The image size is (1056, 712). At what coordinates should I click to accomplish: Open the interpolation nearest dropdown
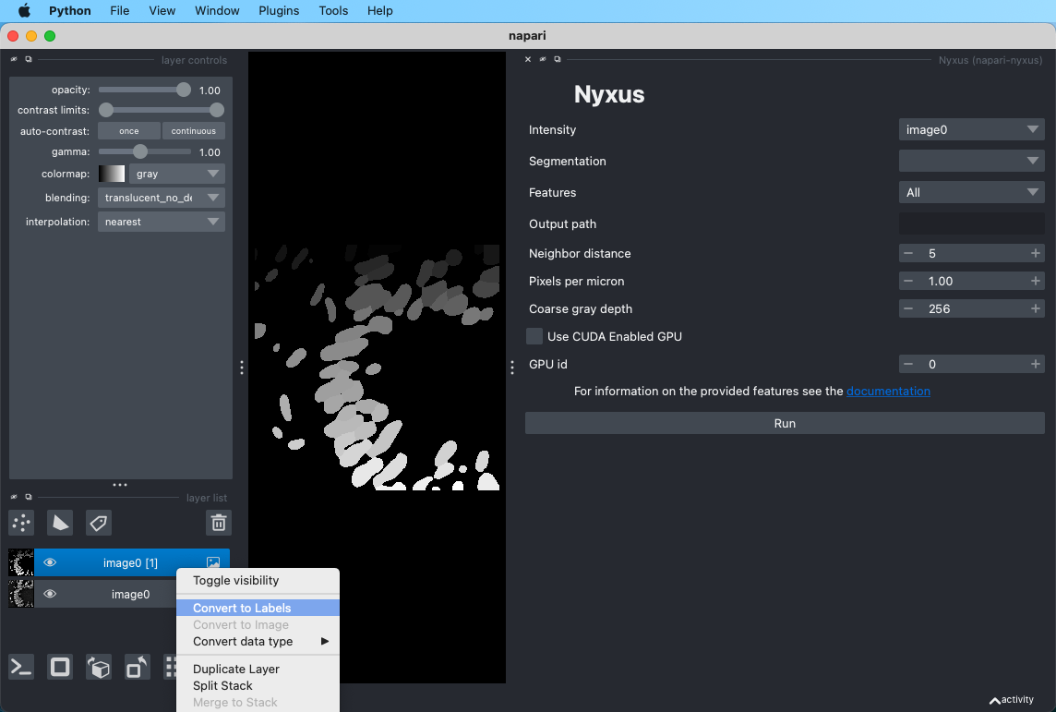pyautogui.click(x=162, y=222)
